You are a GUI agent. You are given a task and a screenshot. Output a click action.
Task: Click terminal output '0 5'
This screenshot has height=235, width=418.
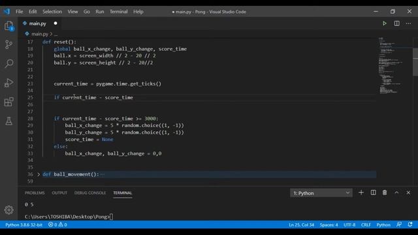click(29, 204)
